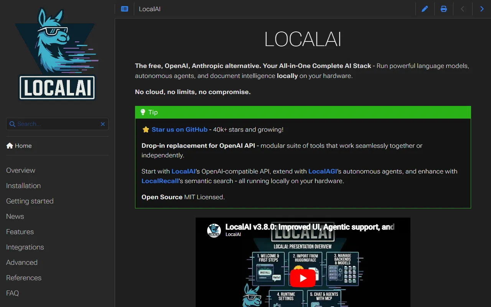This screenshot has height=307, width=491.
Task: Expand the Advanced section in the sidebar
Action: [21, 262]
